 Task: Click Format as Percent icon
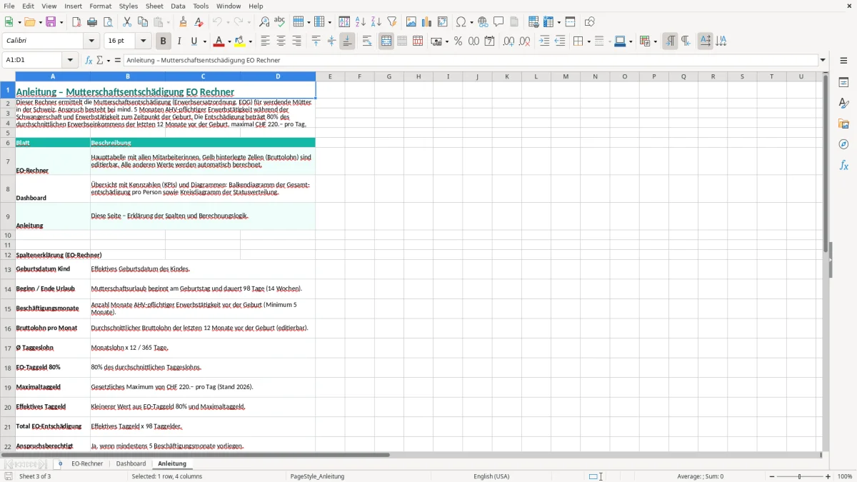tap(458, 41)
